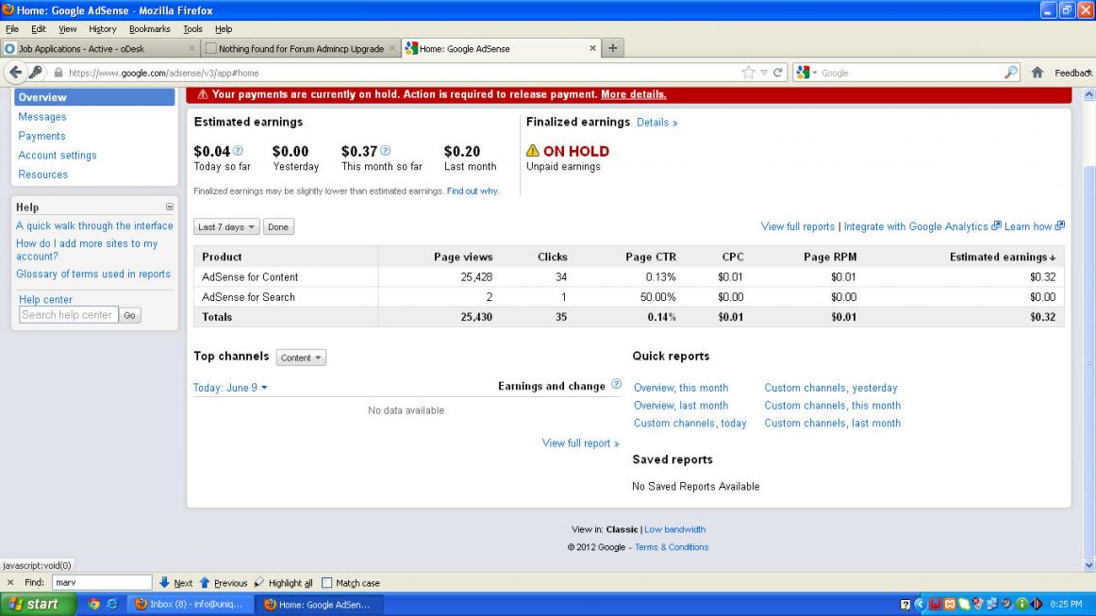This screenshot has width=1096, height=616.
Task: Click warning triangle next to ON HOLD
Action: pos(533,150)
